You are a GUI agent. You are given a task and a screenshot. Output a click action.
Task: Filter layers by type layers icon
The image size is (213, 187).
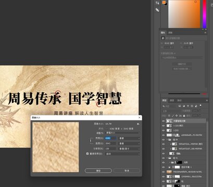coord(188,106)
